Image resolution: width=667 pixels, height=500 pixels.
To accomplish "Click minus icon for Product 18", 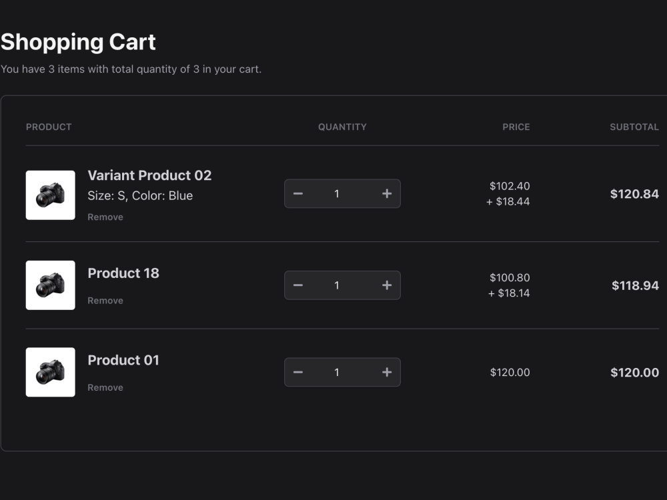I will coord(298,285).
